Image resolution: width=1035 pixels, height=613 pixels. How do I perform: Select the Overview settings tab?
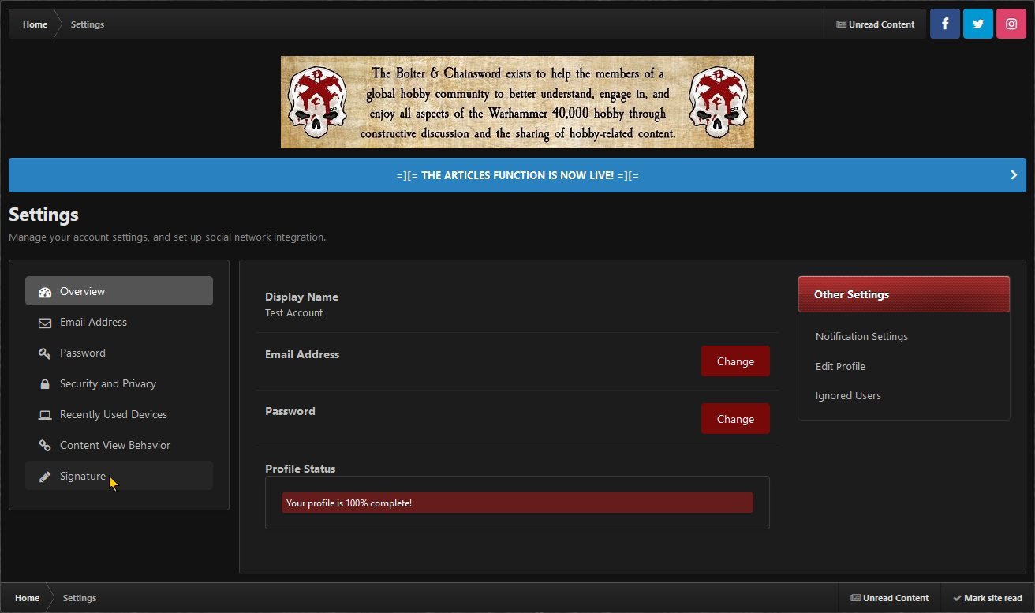tap(118, 291)
